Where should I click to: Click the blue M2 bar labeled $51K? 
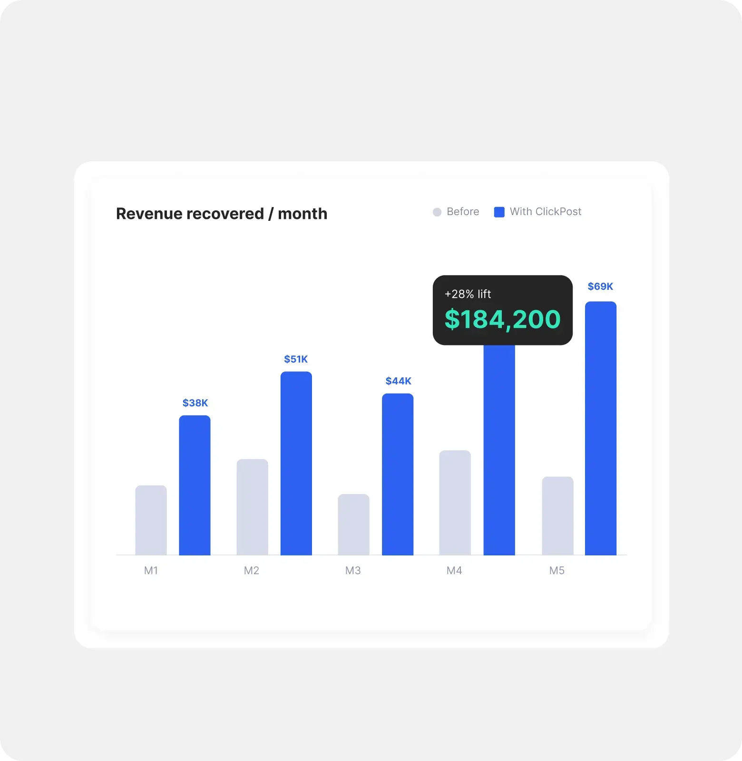click(x=296, y=464)
